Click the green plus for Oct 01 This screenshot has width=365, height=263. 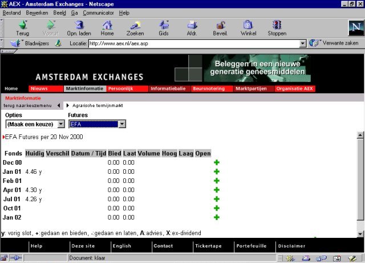pyautogui.click(x=217, y=208)
